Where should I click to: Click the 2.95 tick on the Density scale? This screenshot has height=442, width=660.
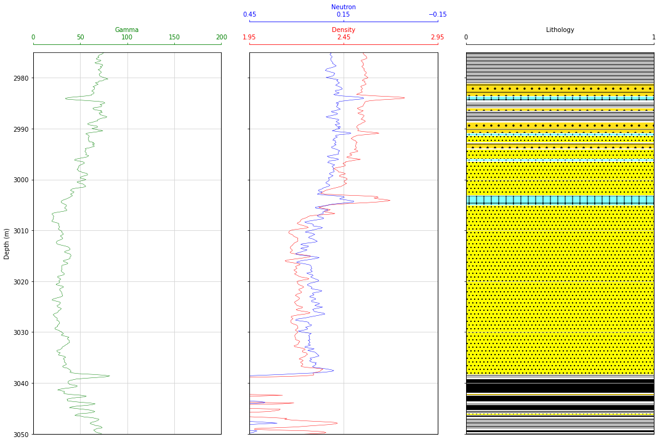coord(437,38)
